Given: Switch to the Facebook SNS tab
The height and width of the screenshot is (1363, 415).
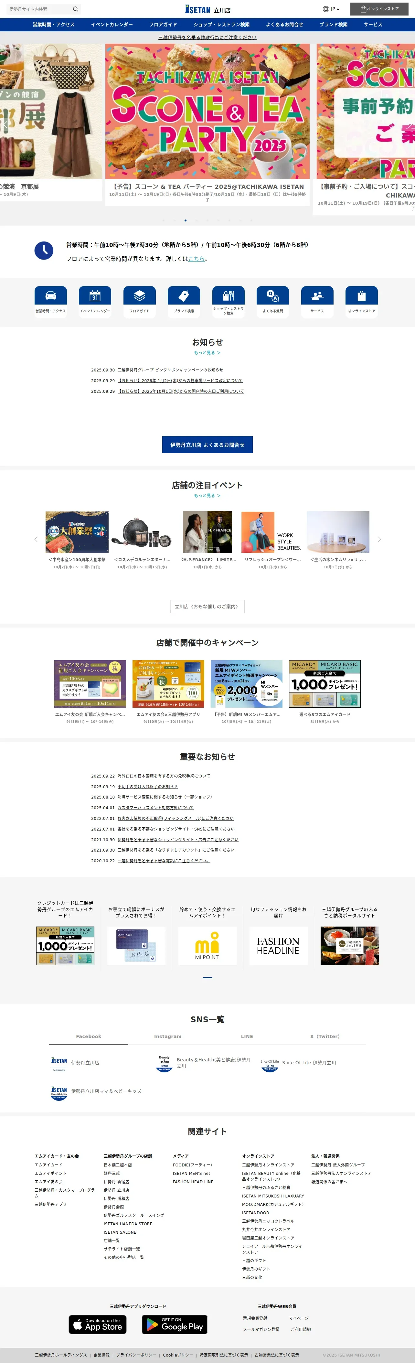Looking at the screenshot, I should point(88,1036).
